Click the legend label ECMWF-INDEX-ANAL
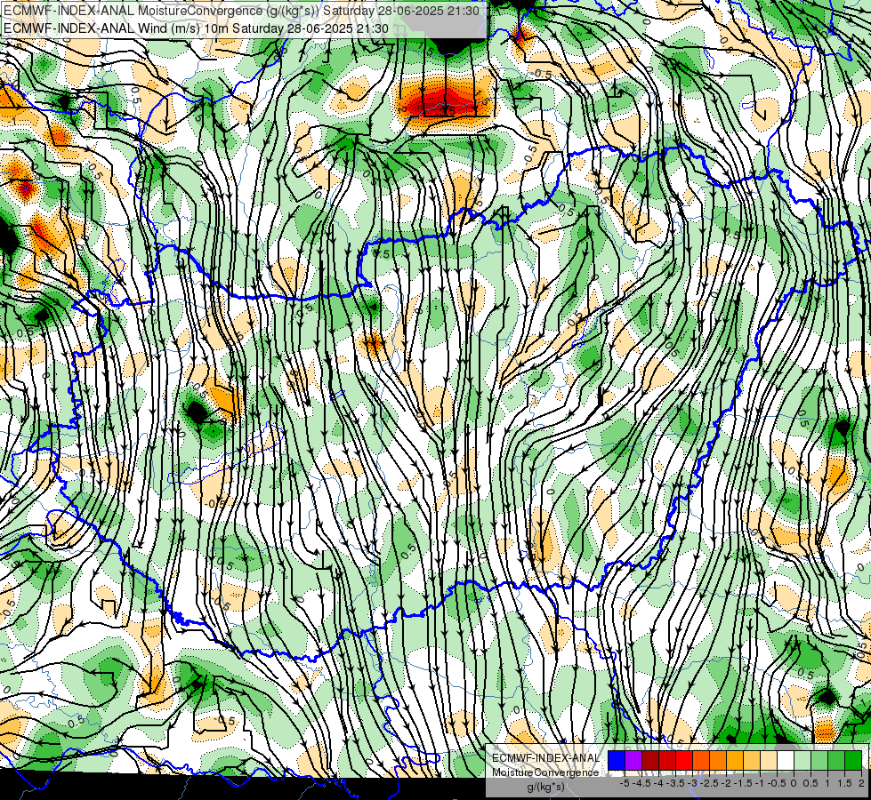 coord(545,758)
